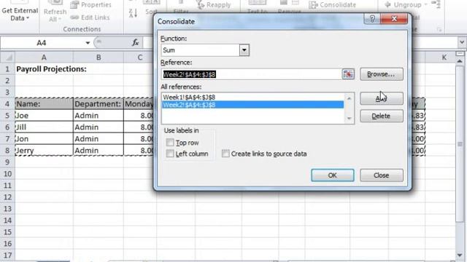
Task: Enable the Left column checkbox
Action: [170, 154]
